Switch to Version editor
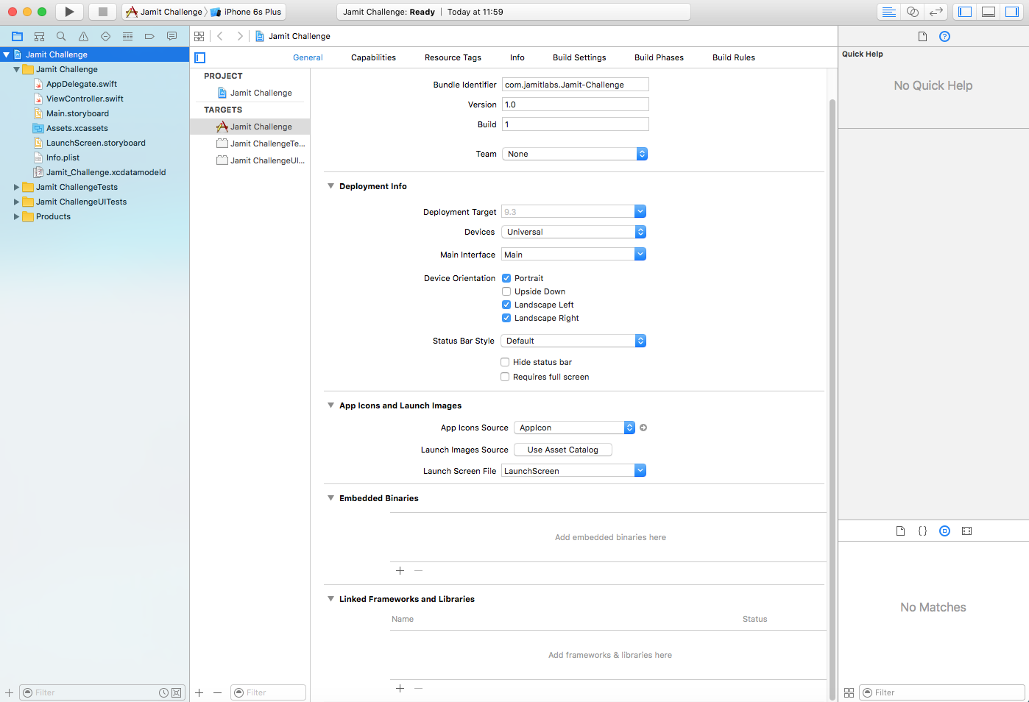This screenshot has width=1029, height=702. click(x=936, y=12)
